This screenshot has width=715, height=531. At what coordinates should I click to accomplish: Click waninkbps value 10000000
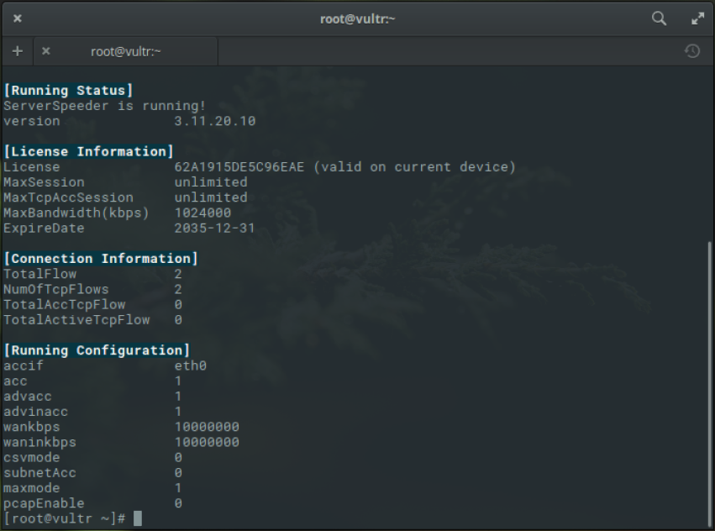pyautogui.click(x=207, y=442)
